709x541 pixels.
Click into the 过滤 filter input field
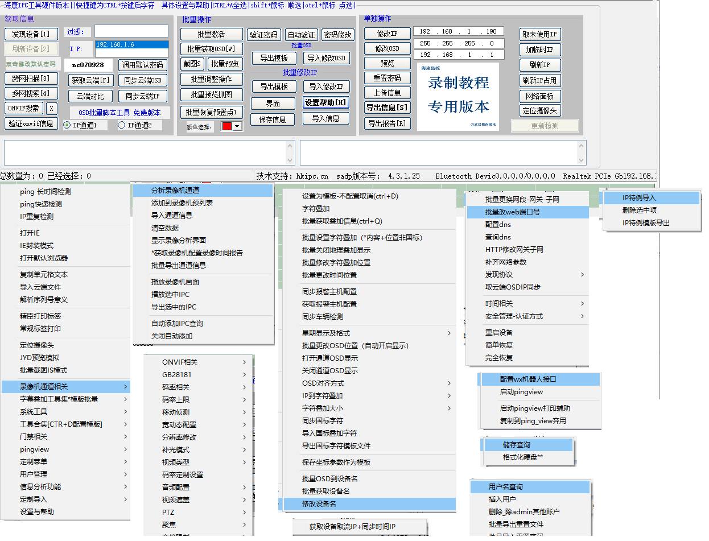point(131,31)
